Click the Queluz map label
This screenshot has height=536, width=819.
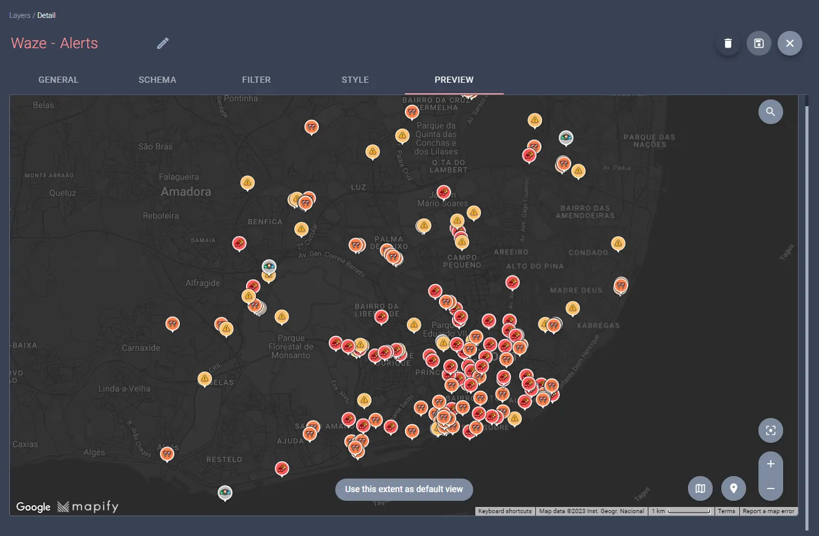coord(63,193)
